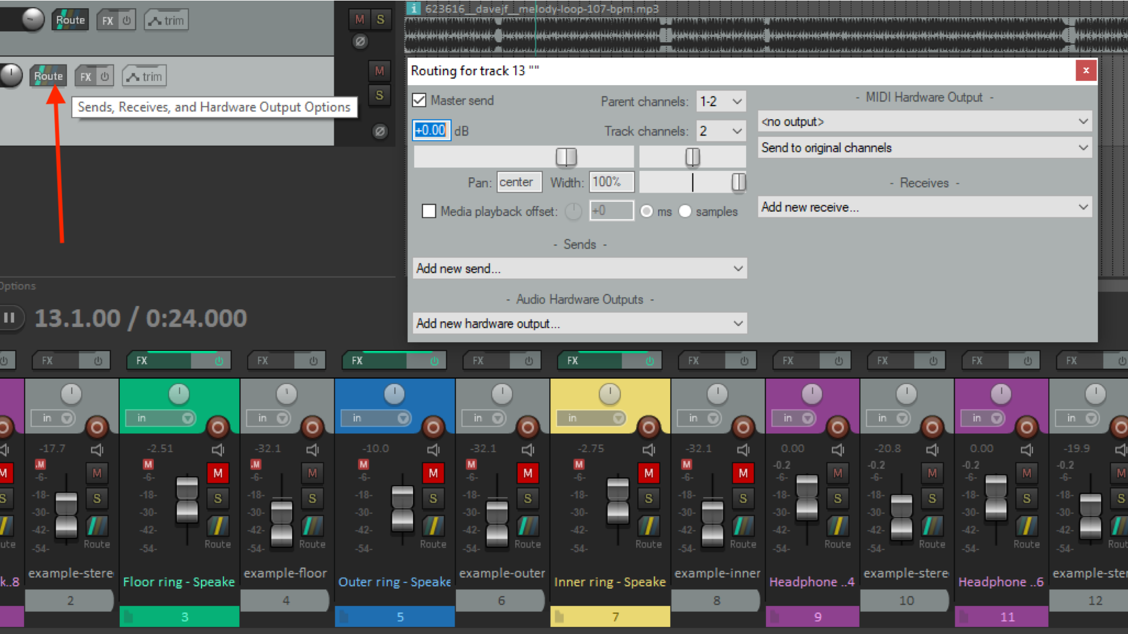Click the Pan center input field
Image resolution: width=1128 pixels, height=634 pixels.
point(519,183)
